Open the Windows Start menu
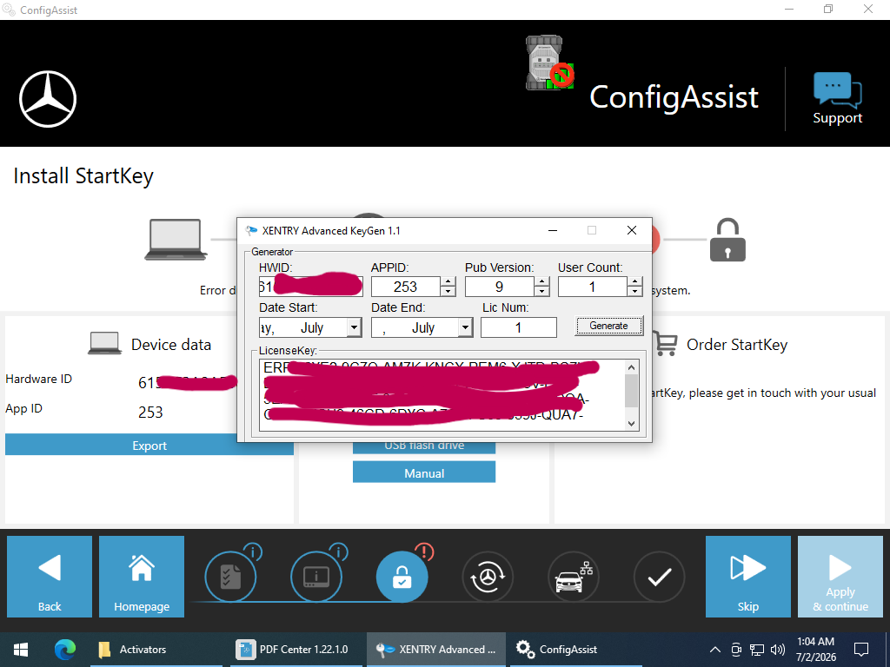890x667 pixels. (x=21, y=650)
